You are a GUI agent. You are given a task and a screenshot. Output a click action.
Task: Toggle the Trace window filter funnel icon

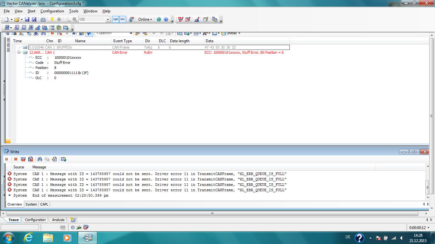pos(89,33)
